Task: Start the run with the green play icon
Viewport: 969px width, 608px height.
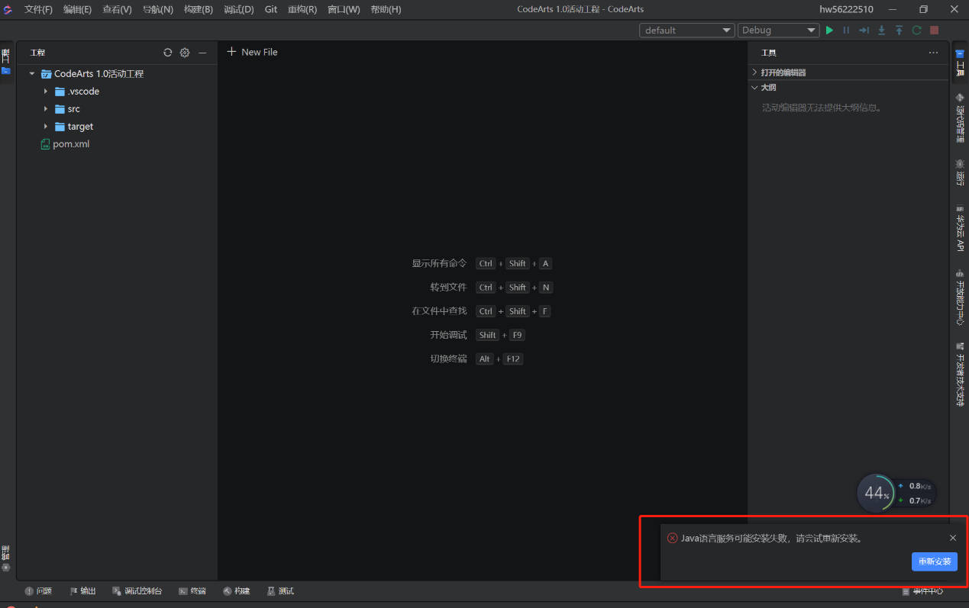Action: coord(829,31)
